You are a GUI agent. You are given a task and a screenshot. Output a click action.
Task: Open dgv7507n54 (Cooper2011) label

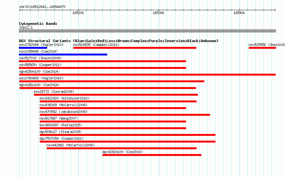coord(61,138)
